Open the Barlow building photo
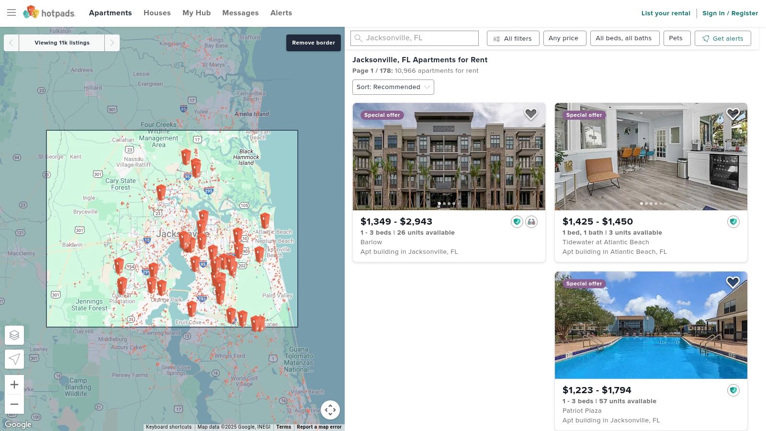This screenshot has width=766, height=431. pos(449,157)
